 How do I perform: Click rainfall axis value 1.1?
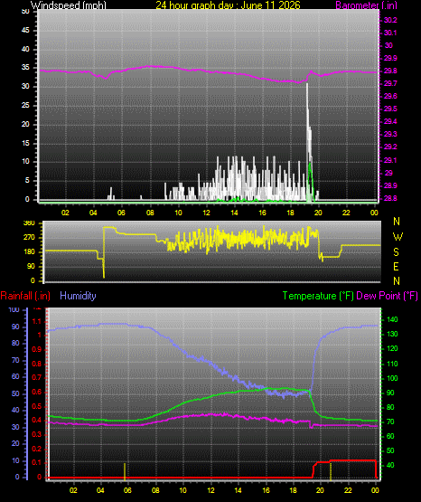37,321
